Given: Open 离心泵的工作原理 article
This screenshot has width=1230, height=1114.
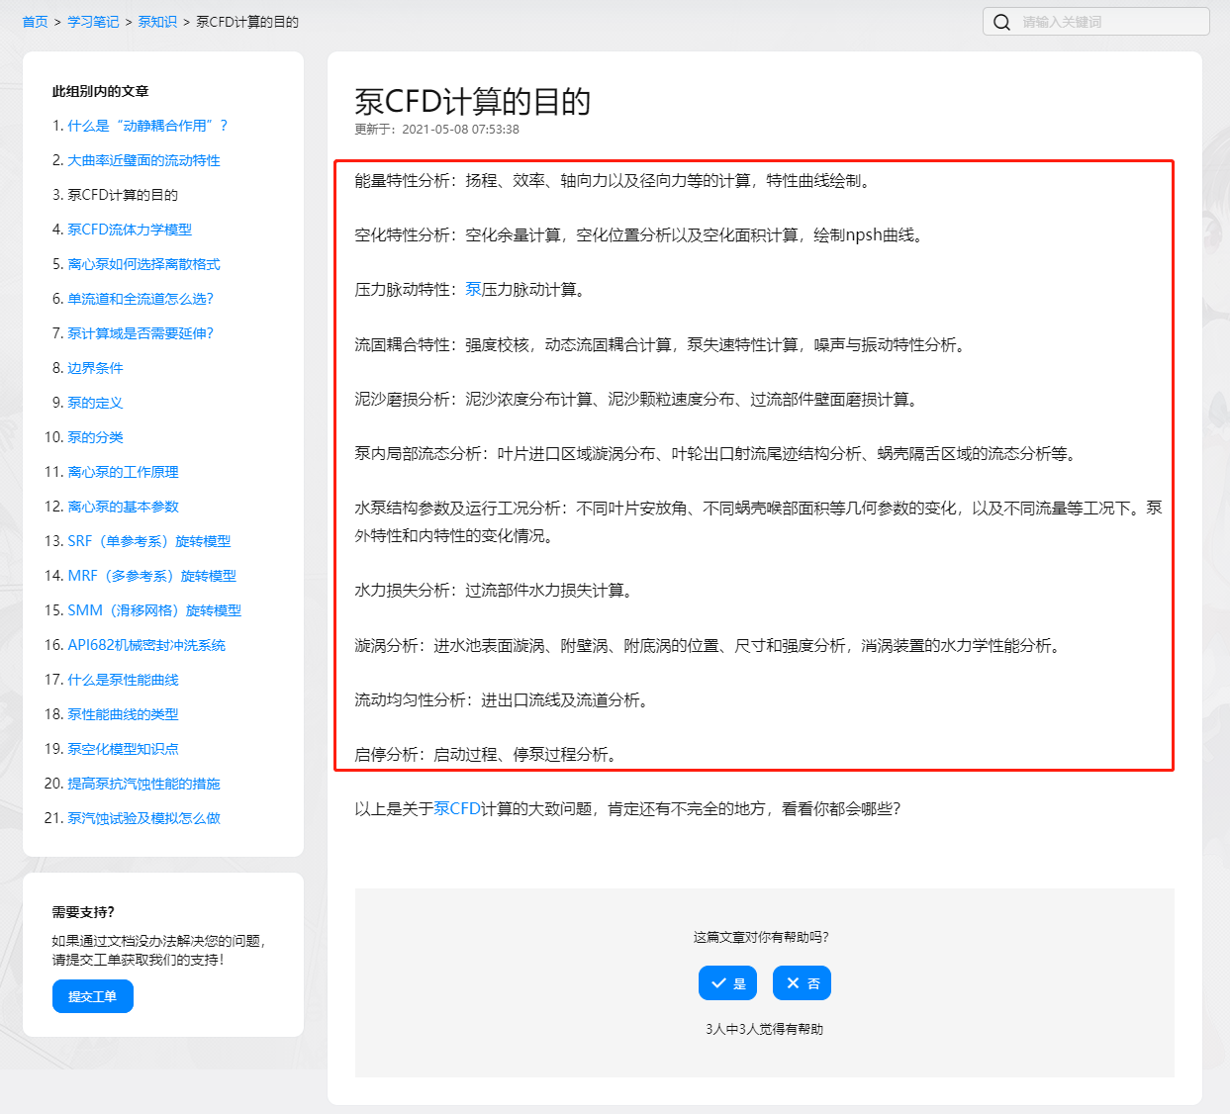Looking at the screenshot, I should point(123,472).
